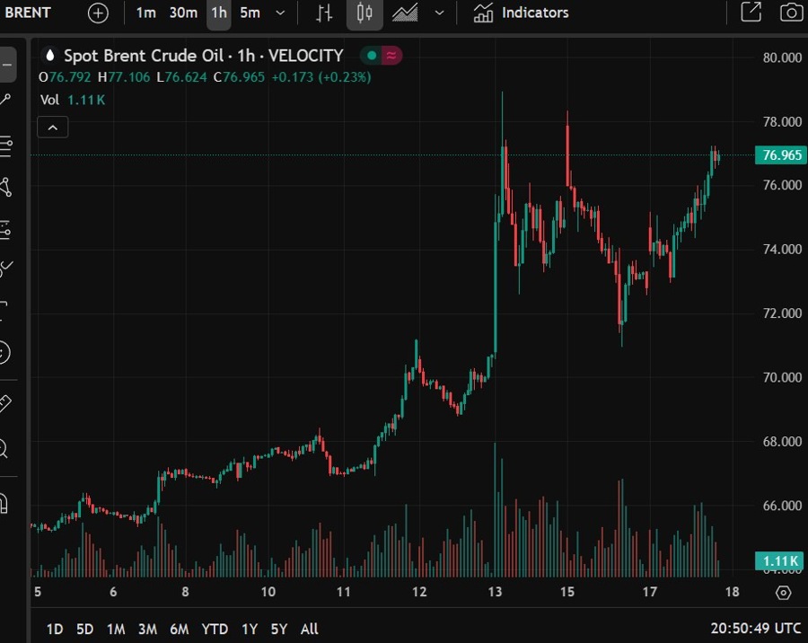This screenshot has width=808, height=643.
Task: Expand the timeframe intervals dropdown
Action: (281, 13)
